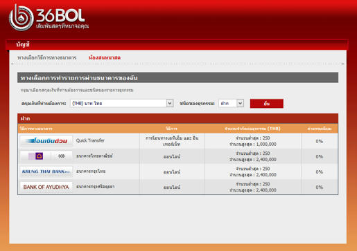Select the Quick Transfer blue logo
Screen dimensions: 357x251
pyautogui.click(x=46, y=140)
